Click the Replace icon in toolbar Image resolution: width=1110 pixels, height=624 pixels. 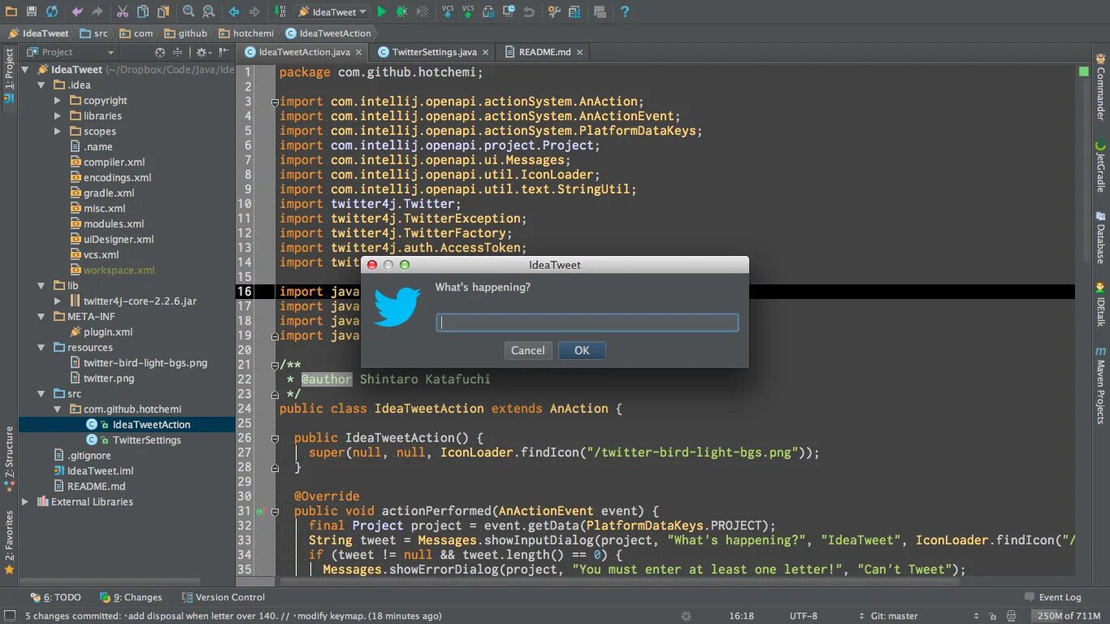pyautogui.click(x=209, y=11)
